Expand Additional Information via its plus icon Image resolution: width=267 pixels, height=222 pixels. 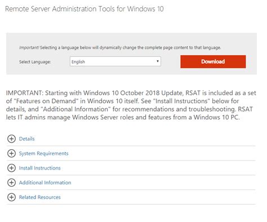pos(11,183)
